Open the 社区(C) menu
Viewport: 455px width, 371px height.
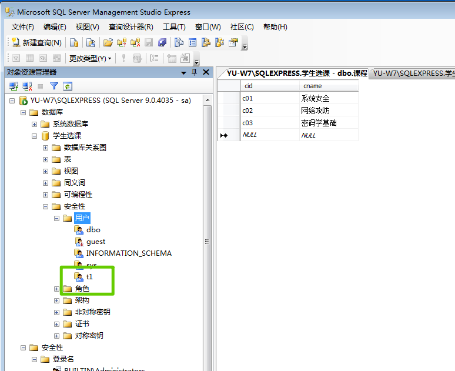coord(242,27)
